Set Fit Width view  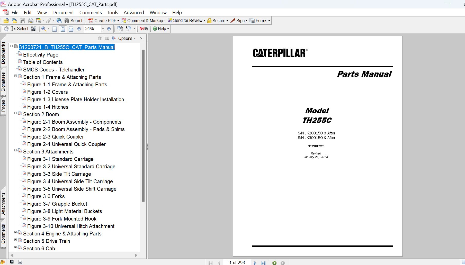tap(71, 29)
